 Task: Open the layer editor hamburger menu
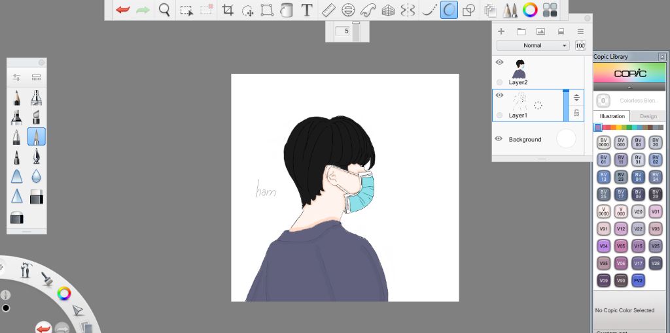tap(580, 31)
